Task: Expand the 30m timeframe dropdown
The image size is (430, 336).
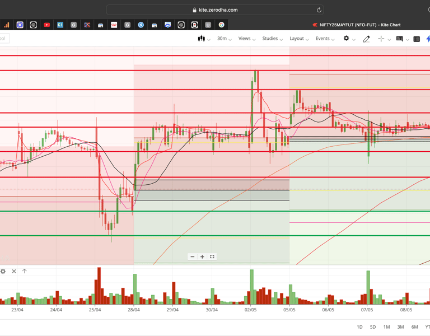Action: click(x=225, y=39)
